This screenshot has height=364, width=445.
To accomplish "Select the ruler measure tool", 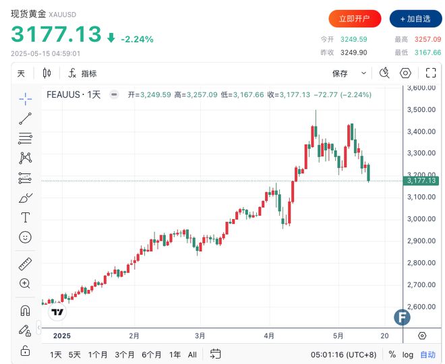I will coord(25,264).
